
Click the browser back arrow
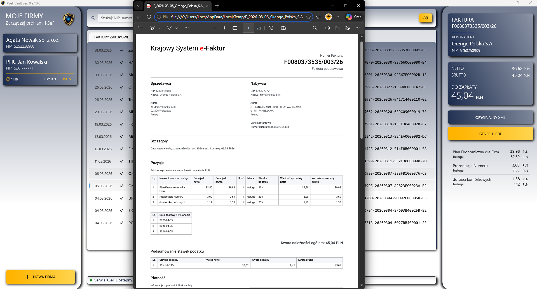click(x=139, y=17)
